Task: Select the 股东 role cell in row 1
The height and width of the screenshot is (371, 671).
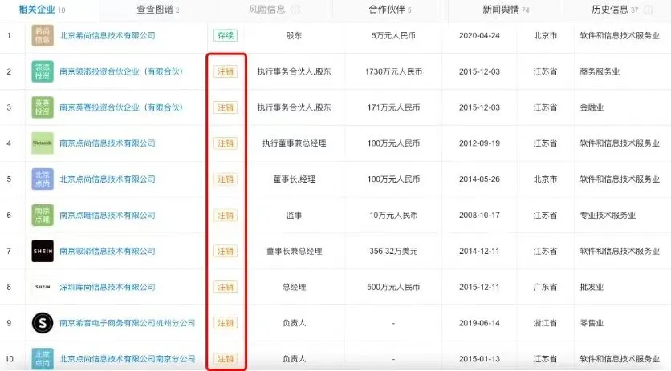Action: (294, 35)
